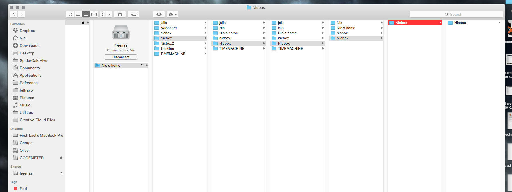Click in the Search field

[456, 14]
